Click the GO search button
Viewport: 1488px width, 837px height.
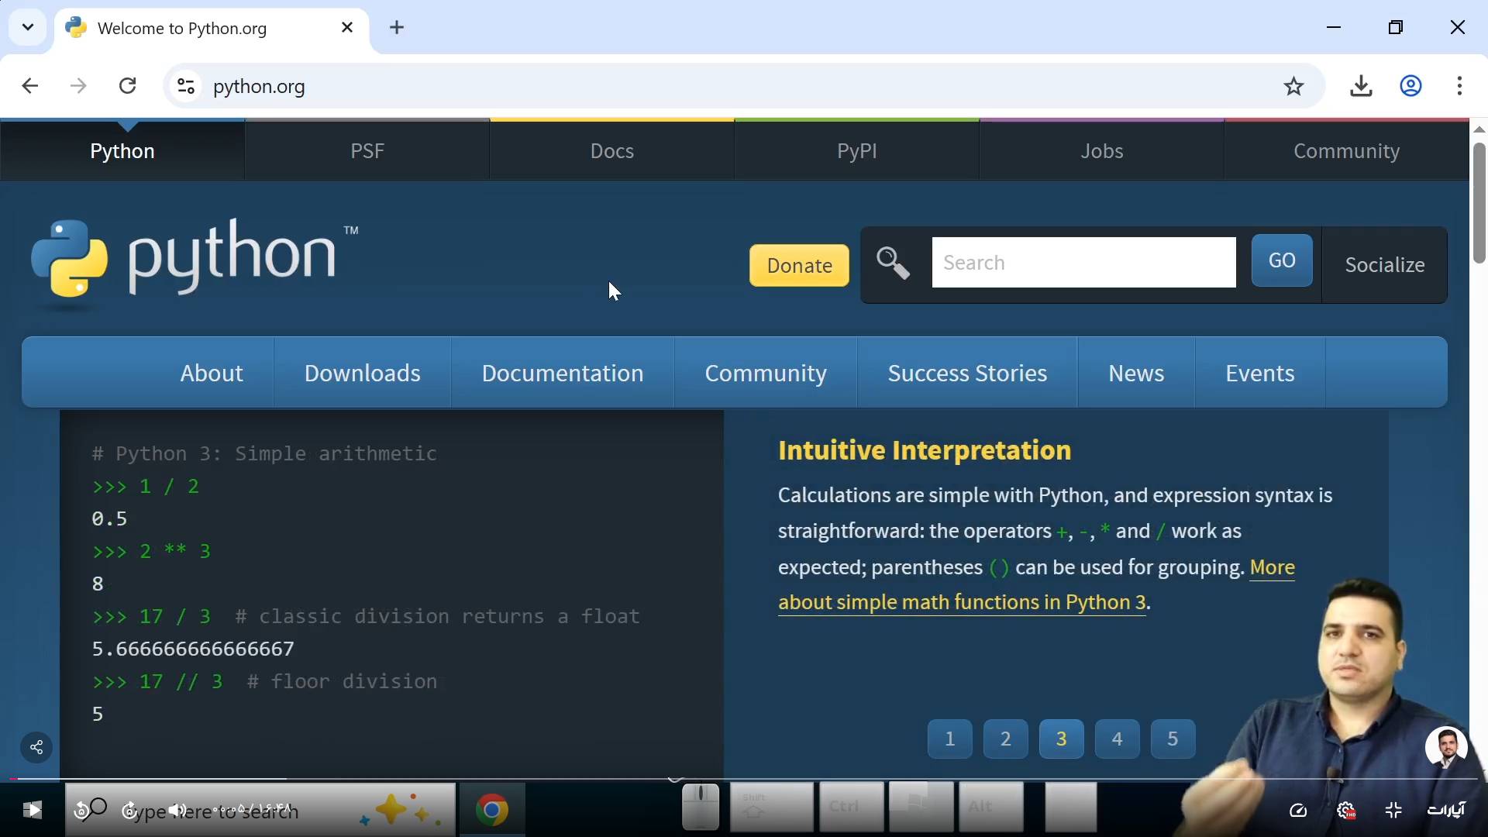tap(1282, 261)
